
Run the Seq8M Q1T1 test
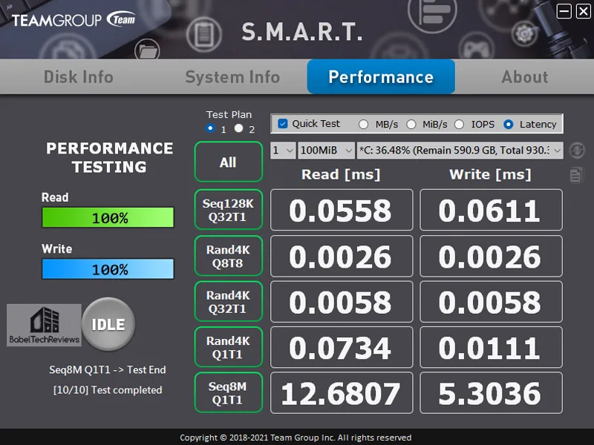click(229, 392)
